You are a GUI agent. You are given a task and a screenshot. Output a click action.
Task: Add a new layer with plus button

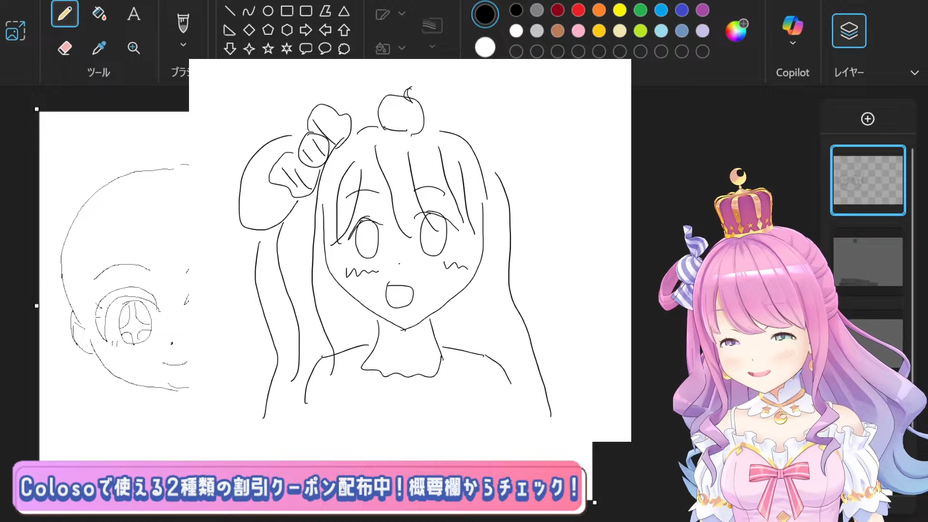(x=868, y=119)
